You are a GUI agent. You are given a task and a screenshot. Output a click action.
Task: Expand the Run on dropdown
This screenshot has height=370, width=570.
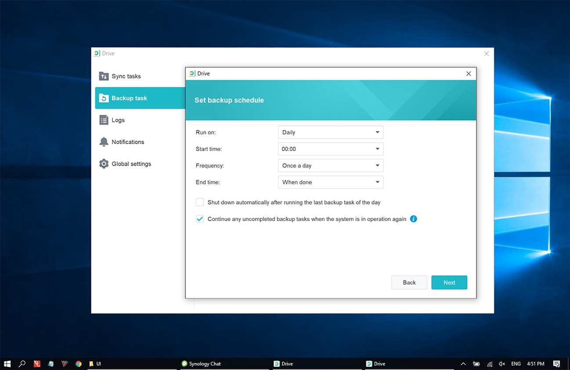coord(331,132)
